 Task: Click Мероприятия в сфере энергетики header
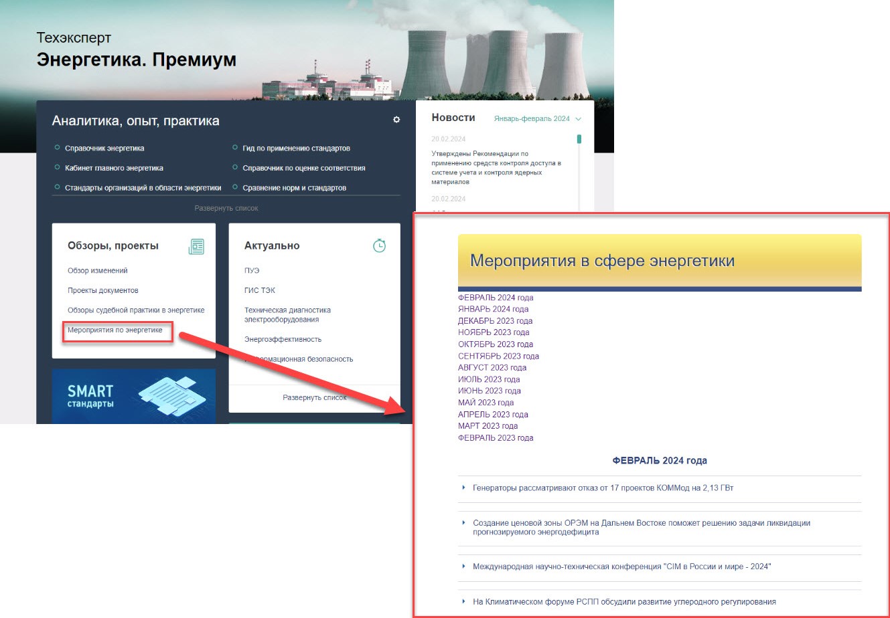point(602,261)
